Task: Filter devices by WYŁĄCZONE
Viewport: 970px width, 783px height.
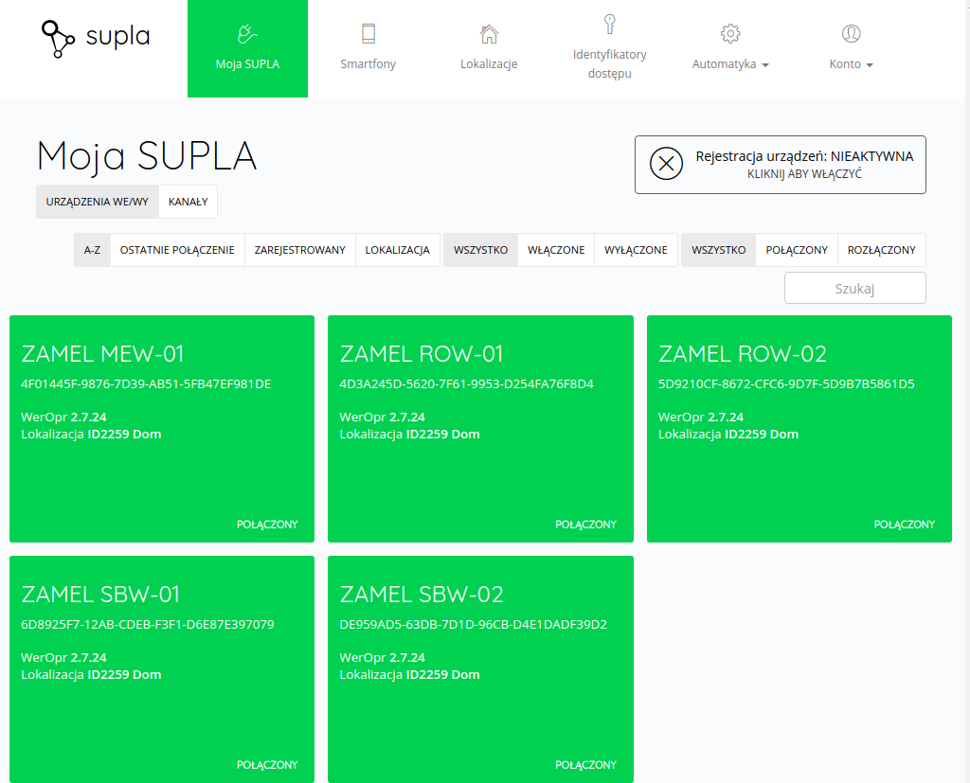Action: click(x=636, y=250)
